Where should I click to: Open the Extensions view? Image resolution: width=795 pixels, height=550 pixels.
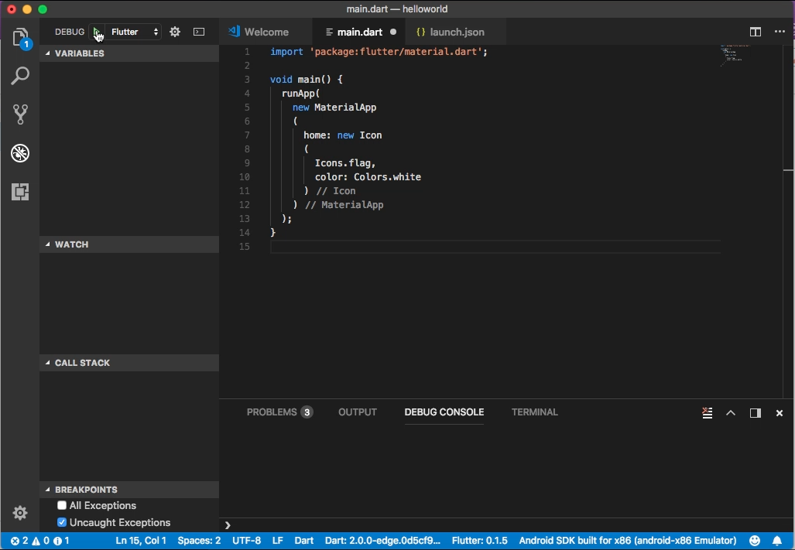[x=20, y=191]
